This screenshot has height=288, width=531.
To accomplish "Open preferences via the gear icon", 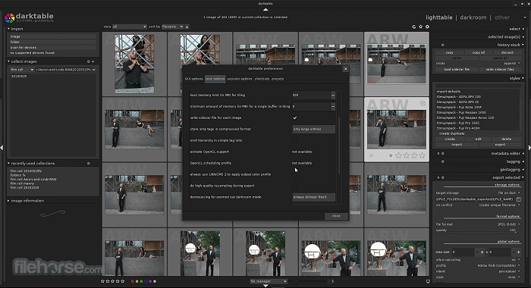I will point(427,27).
